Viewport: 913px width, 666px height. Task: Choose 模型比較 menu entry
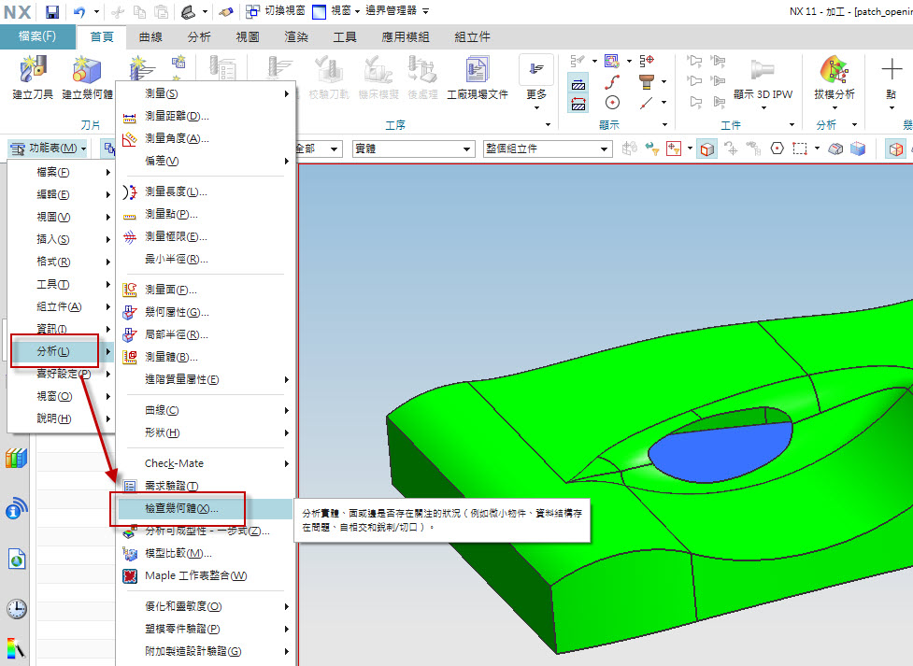[178, 553]
